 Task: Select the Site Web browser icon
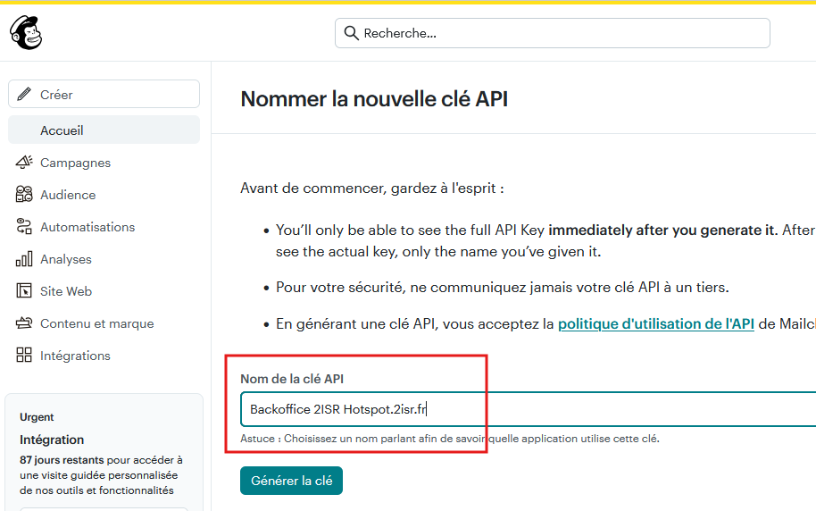[24, 291]
